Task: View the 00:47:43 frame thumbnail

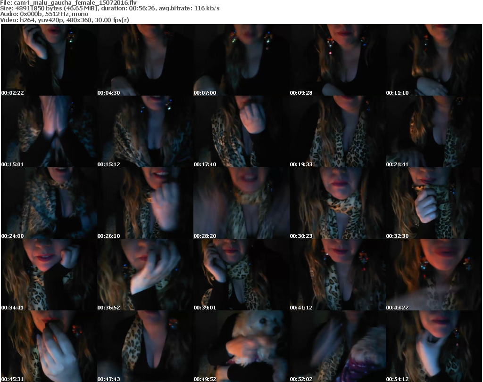Action: (145, 346)
